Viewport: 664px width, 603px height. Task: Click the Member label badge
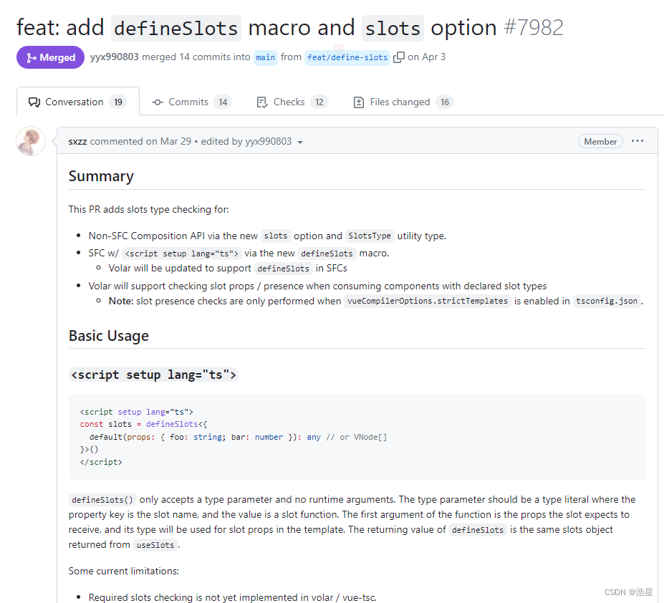(600, 141)
